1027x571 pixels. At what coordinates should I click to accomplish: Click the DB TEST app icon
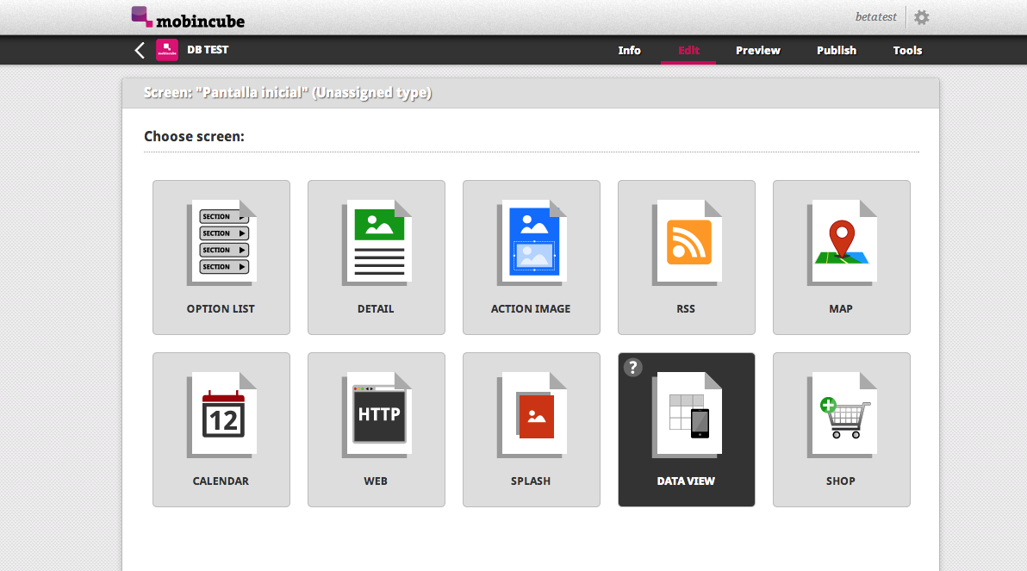(x=167, y=50)
